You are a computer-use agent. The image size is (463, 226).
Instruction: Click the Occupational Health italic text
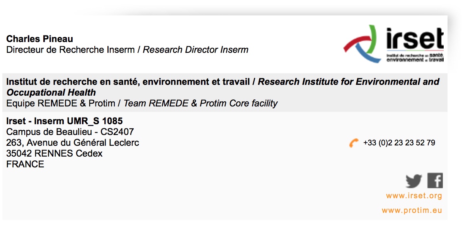[51, 93]
